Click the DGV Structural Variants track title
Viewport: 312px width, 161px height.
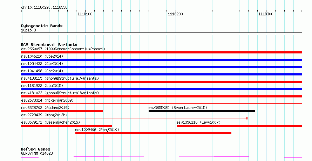[x=49, y=45]
